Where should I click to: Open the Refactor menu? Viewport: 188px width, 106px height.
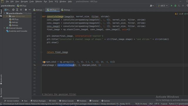39,1
